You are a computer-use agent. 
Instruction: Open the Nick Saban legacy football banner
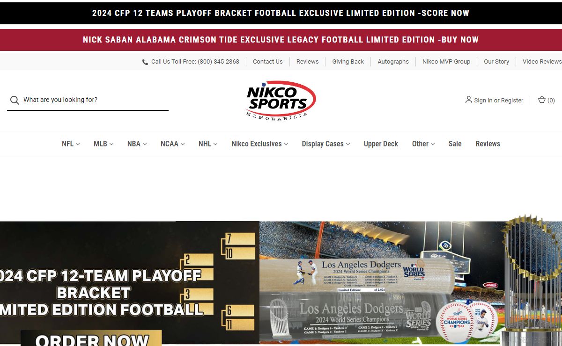coord(281,40)
